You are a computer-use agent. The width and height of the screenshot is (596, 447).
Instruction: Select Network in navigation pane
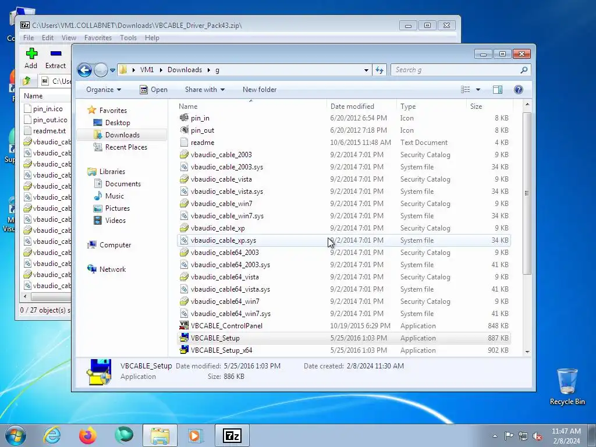(x=107, y=269)
